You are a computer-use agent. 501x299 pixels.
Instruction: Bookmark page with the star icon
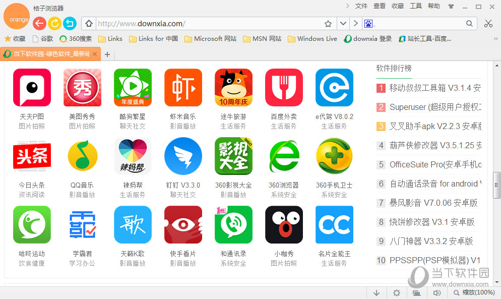[328, 24]
